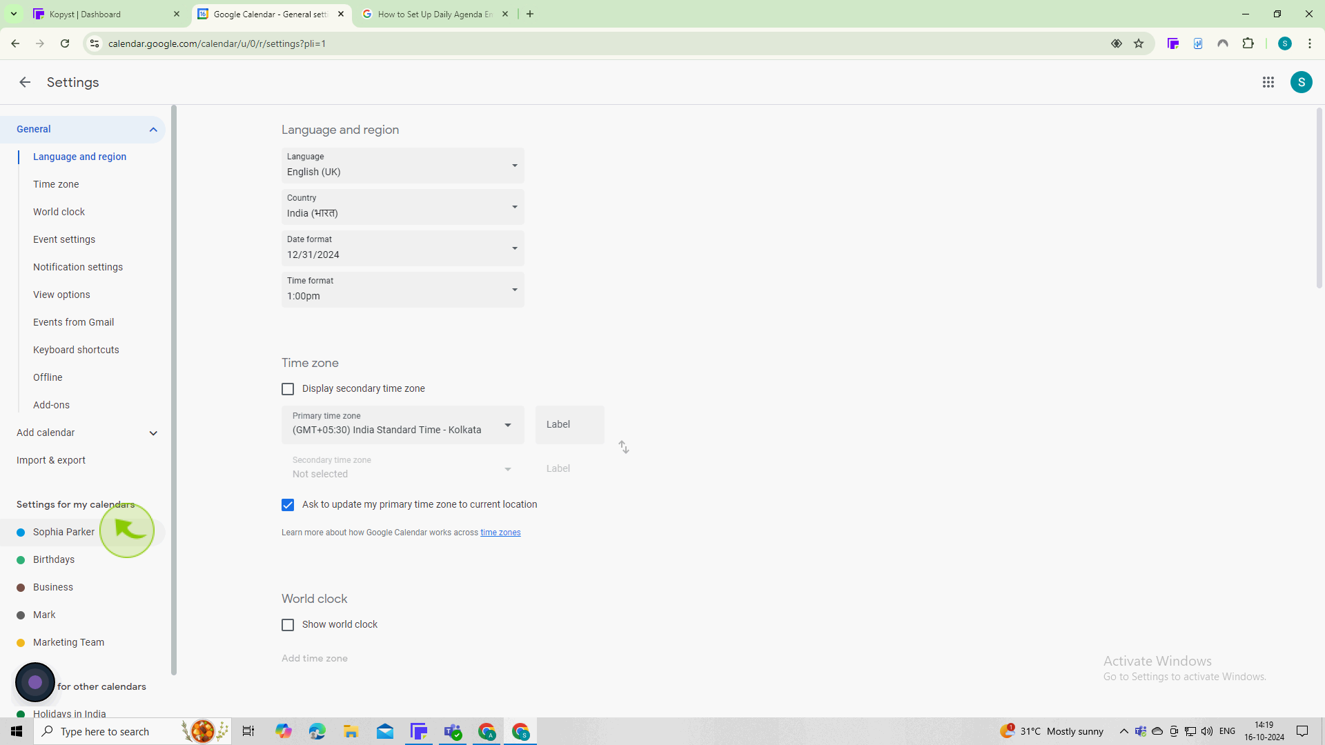1325x745 pixels.
Task: Click the settings sidebar scrollbar
Action: tap(174, 390)
